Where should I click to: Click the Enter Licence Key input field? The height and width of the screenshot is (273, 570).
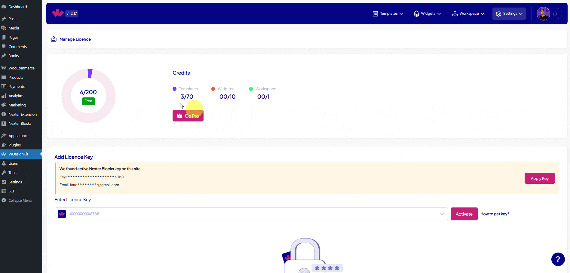tap(251, 214)
